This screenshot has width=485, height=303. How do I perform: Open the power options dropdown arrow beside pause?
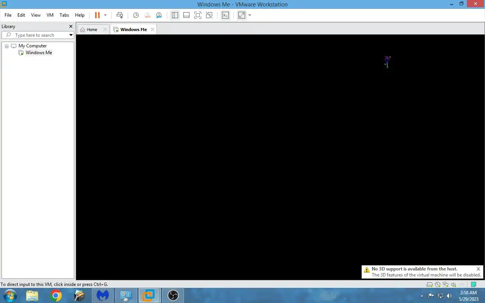coord(105,15)
